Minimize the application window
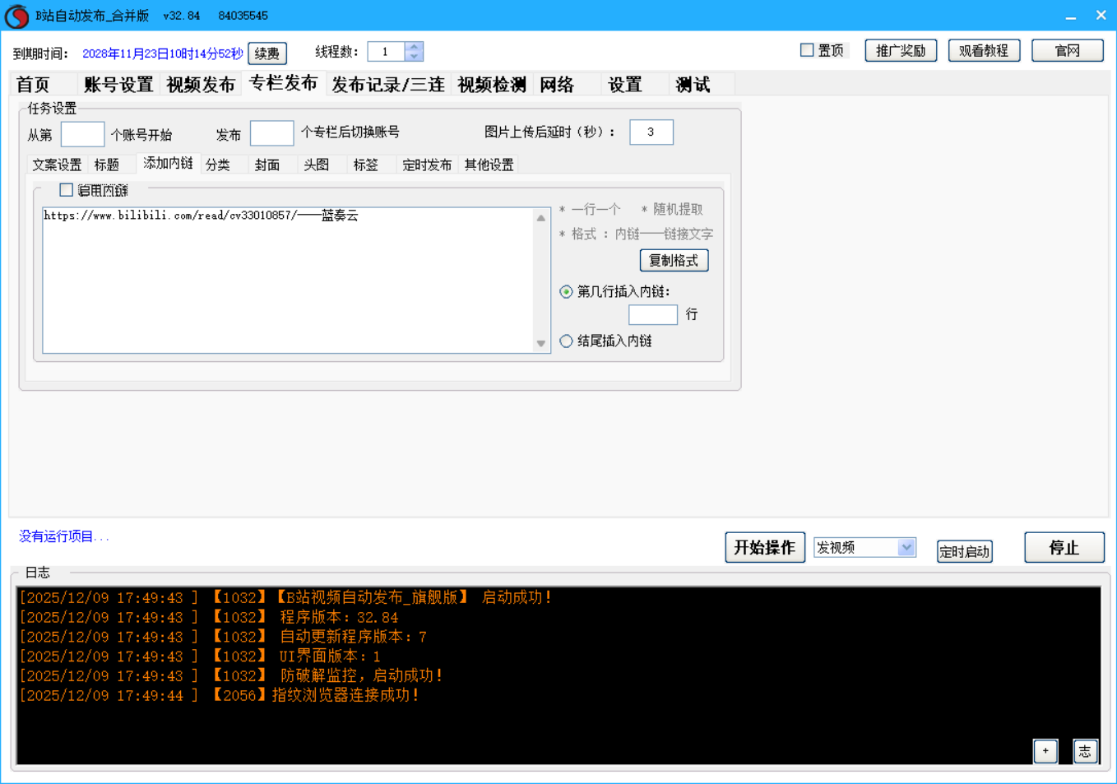The image size is (1117, 784). tap(1070, 16)
